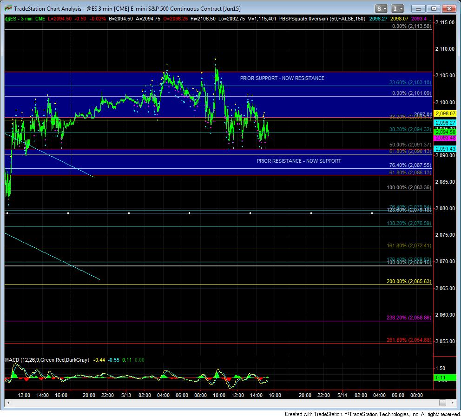This screenshot has width=461, height=417.
Task: Click the yellow 2,098.07 price marker
Action: (x=445, y=113)
